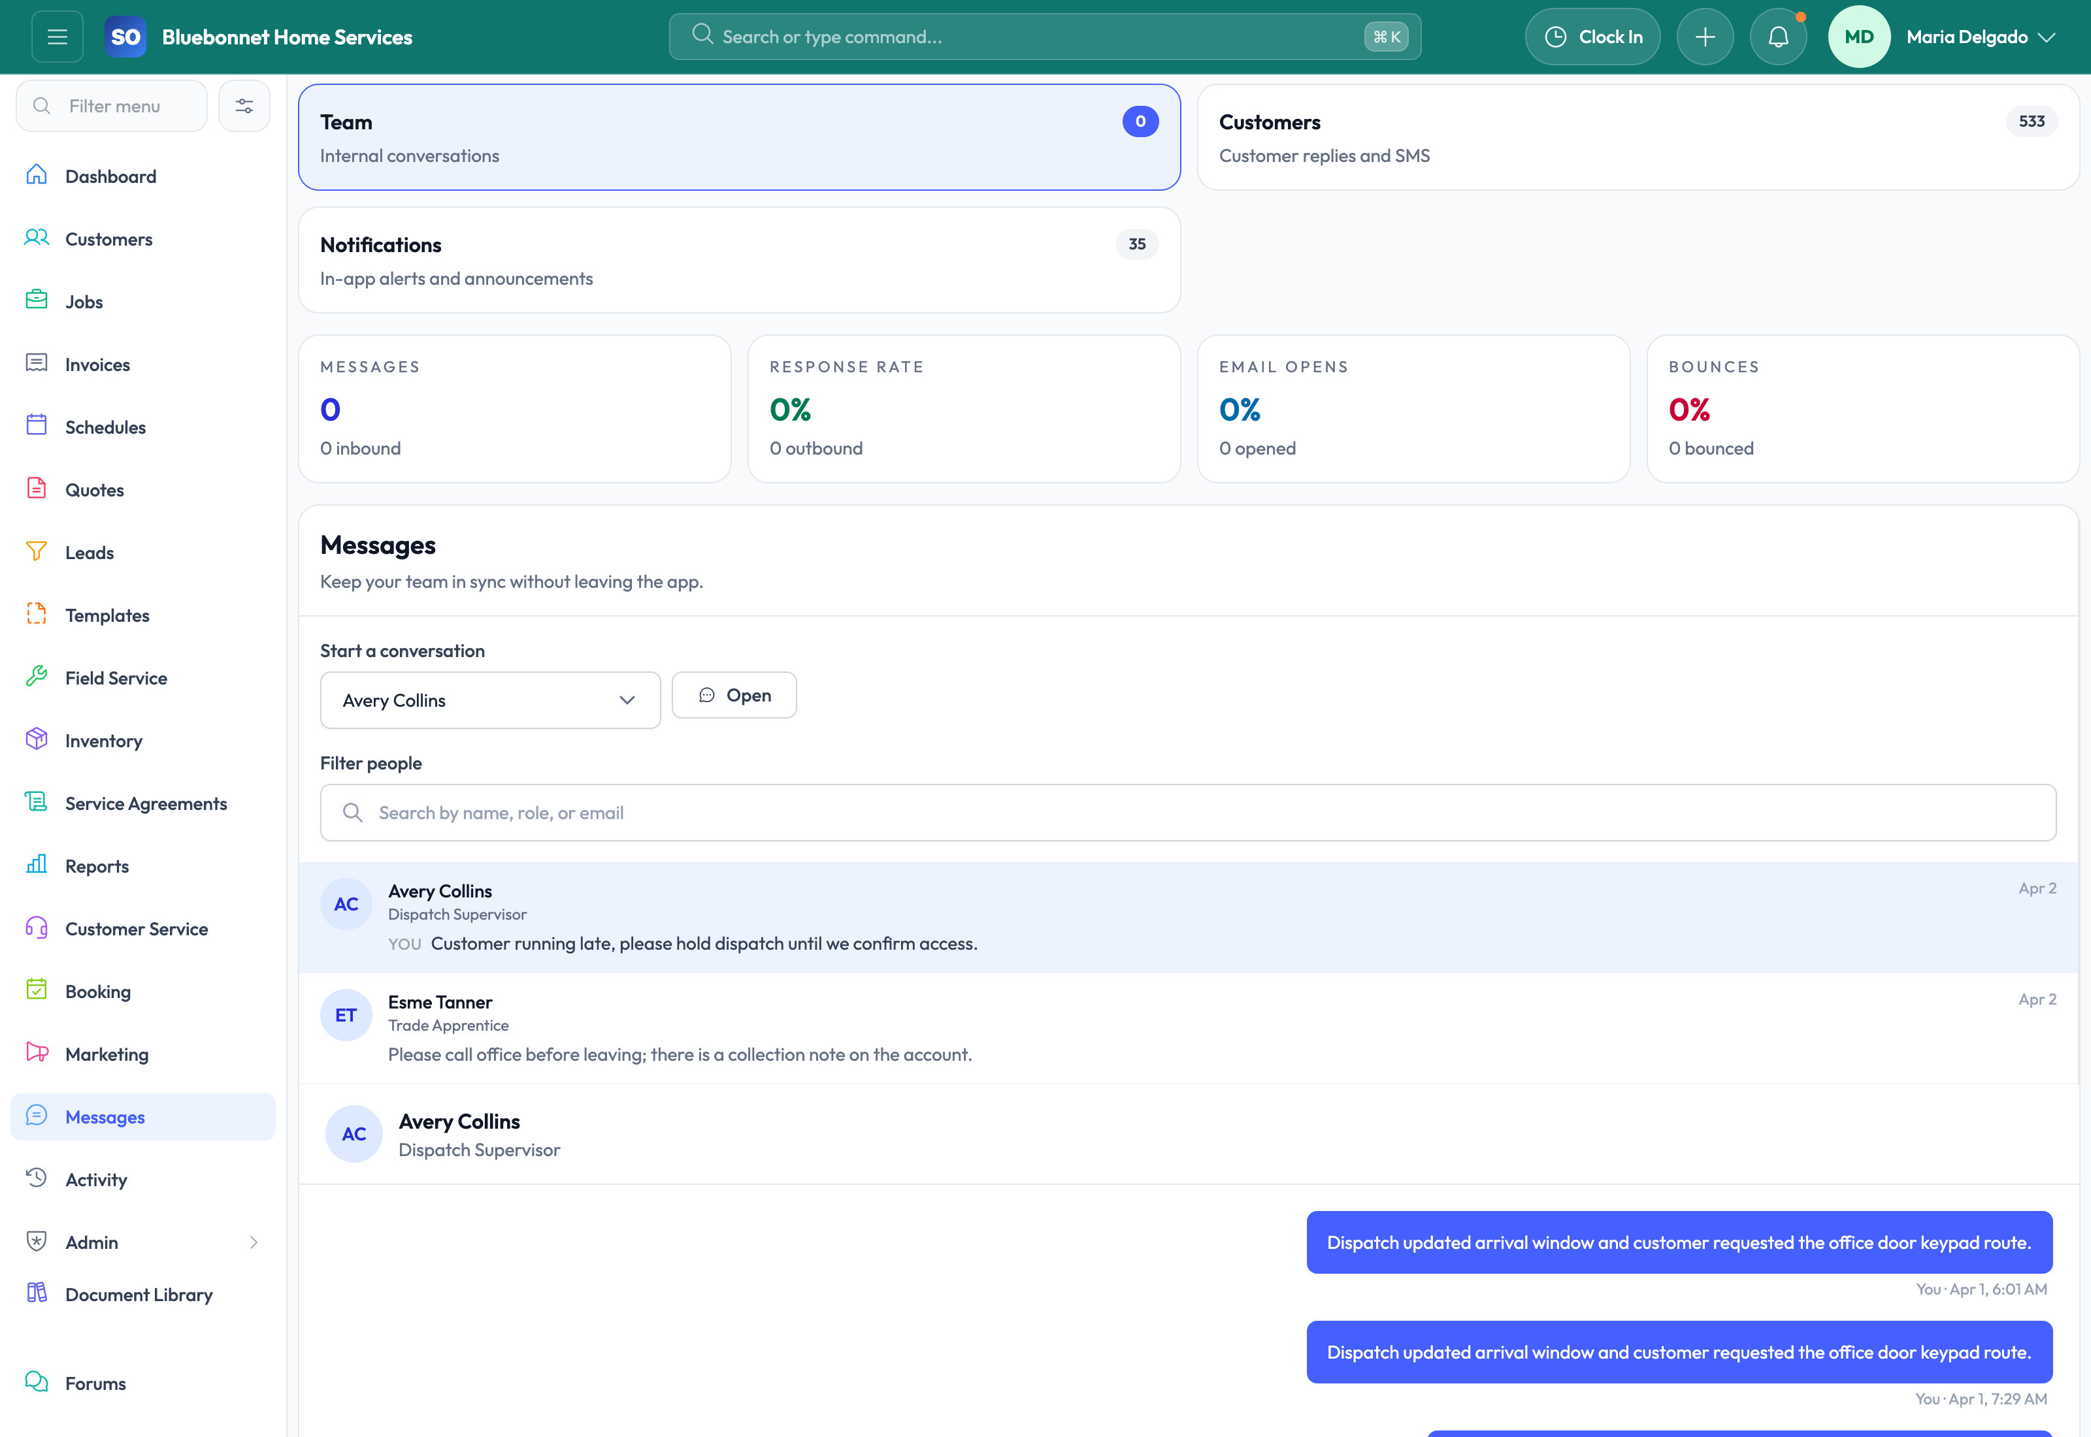Click the message sent Apr 1, 7:29 AM
The height and width of the screenshot is (1437, 2091).
click(x=1679, y=1352)
